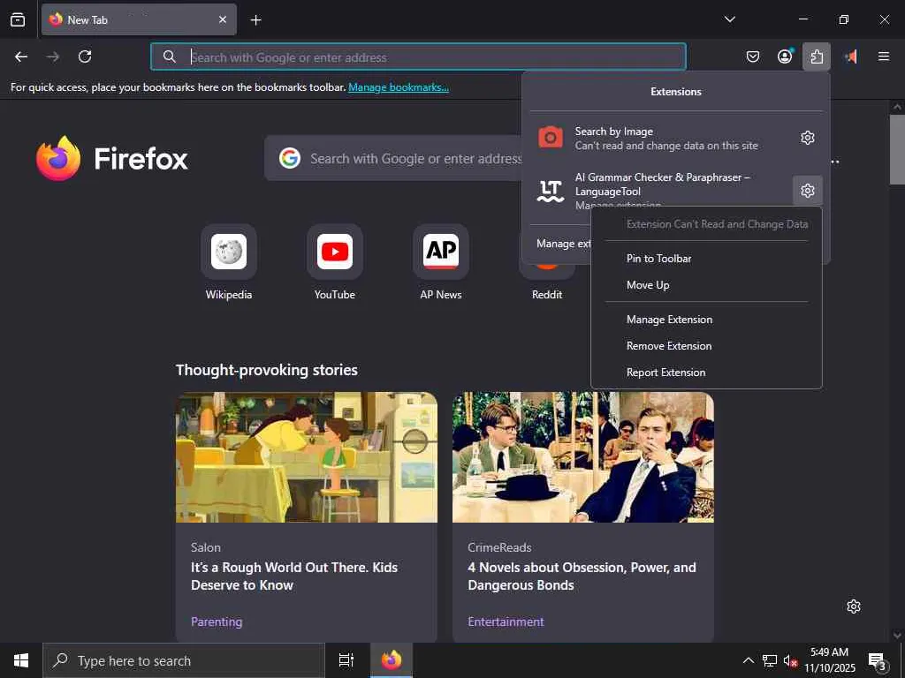The height and width of the screenshot is (678, 905).
Task: Open CrimeReads story thumbnail image
Action: point(583,457)
